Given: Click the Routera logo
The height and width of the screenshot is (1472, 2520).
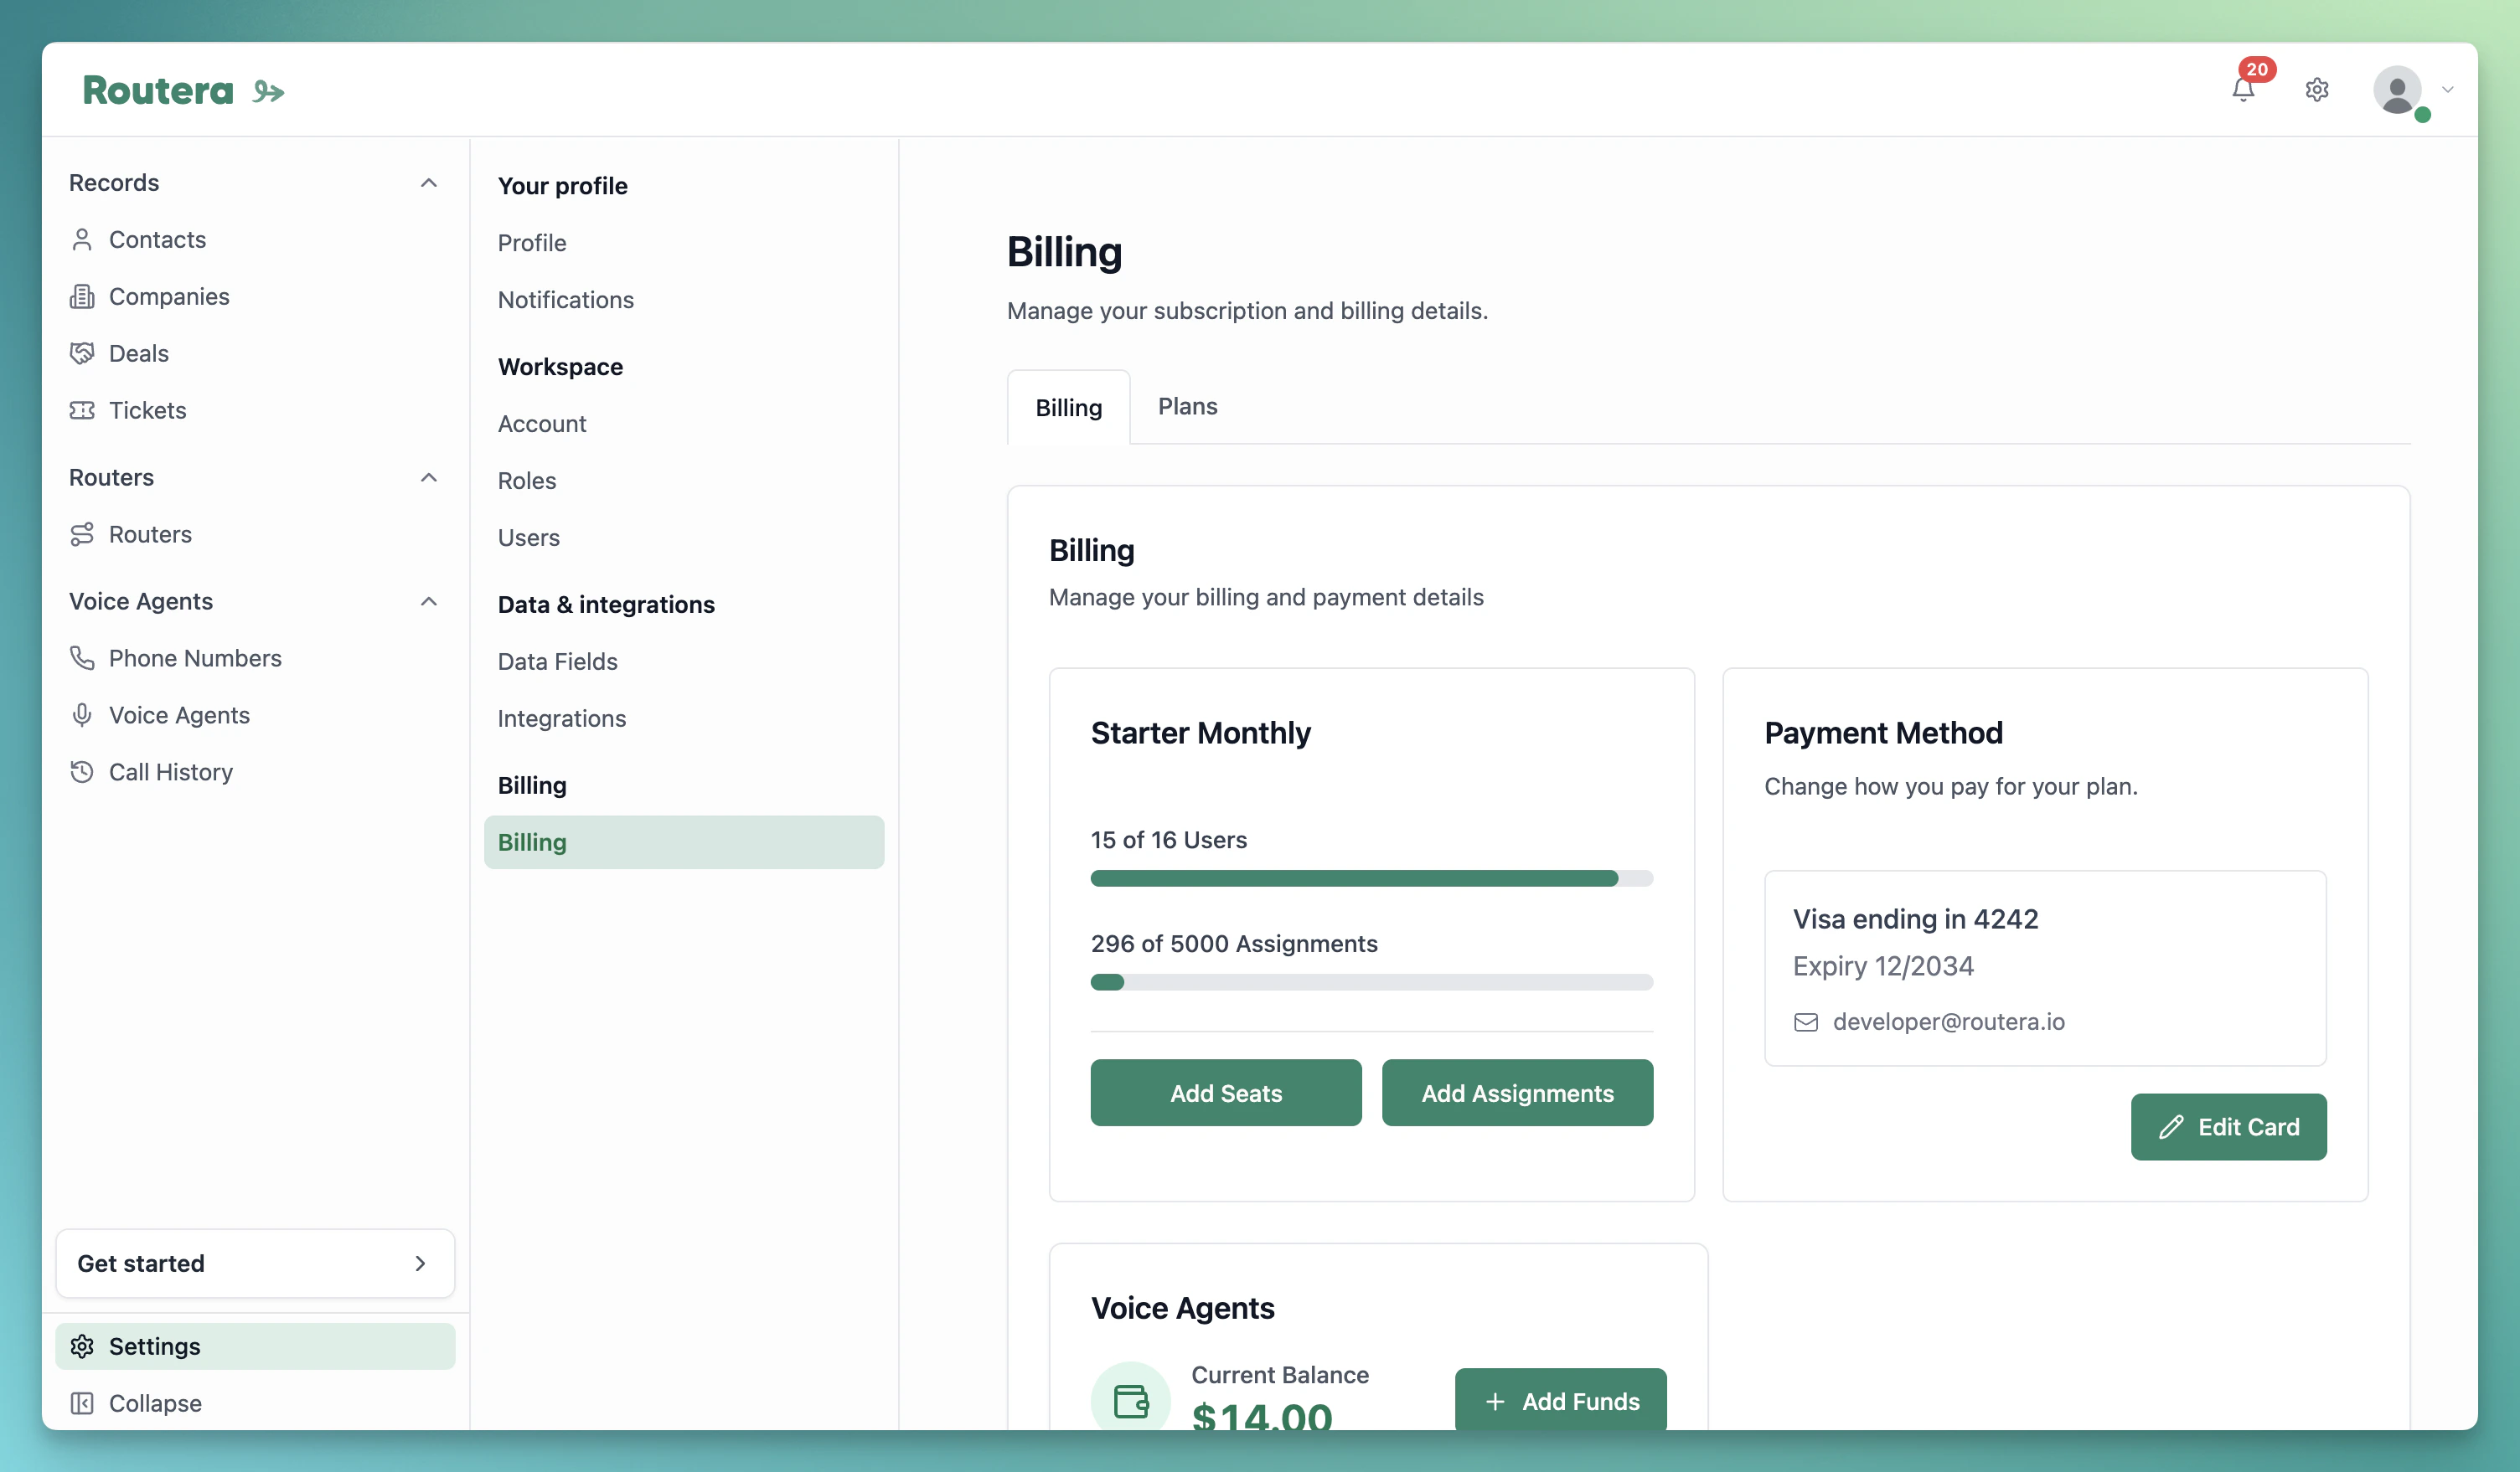Looking at the screenshot, I should [x=183, y=91].
